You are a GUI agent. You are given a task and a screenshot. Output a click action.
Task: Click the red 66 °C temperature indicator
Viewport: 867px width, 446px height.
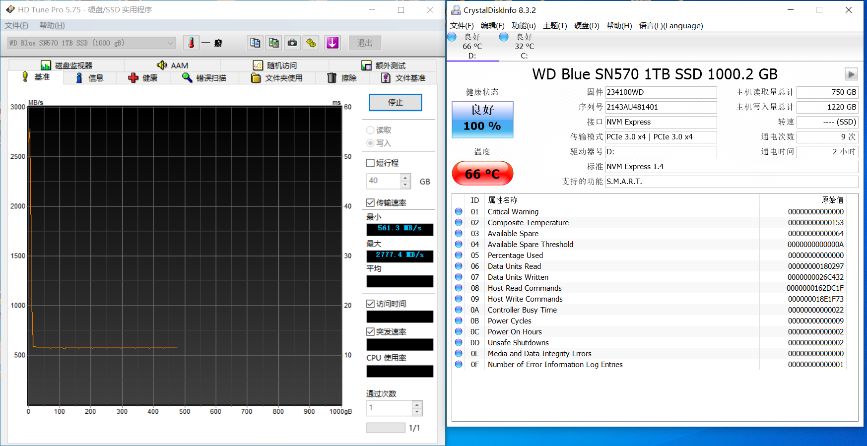(482, 174)
